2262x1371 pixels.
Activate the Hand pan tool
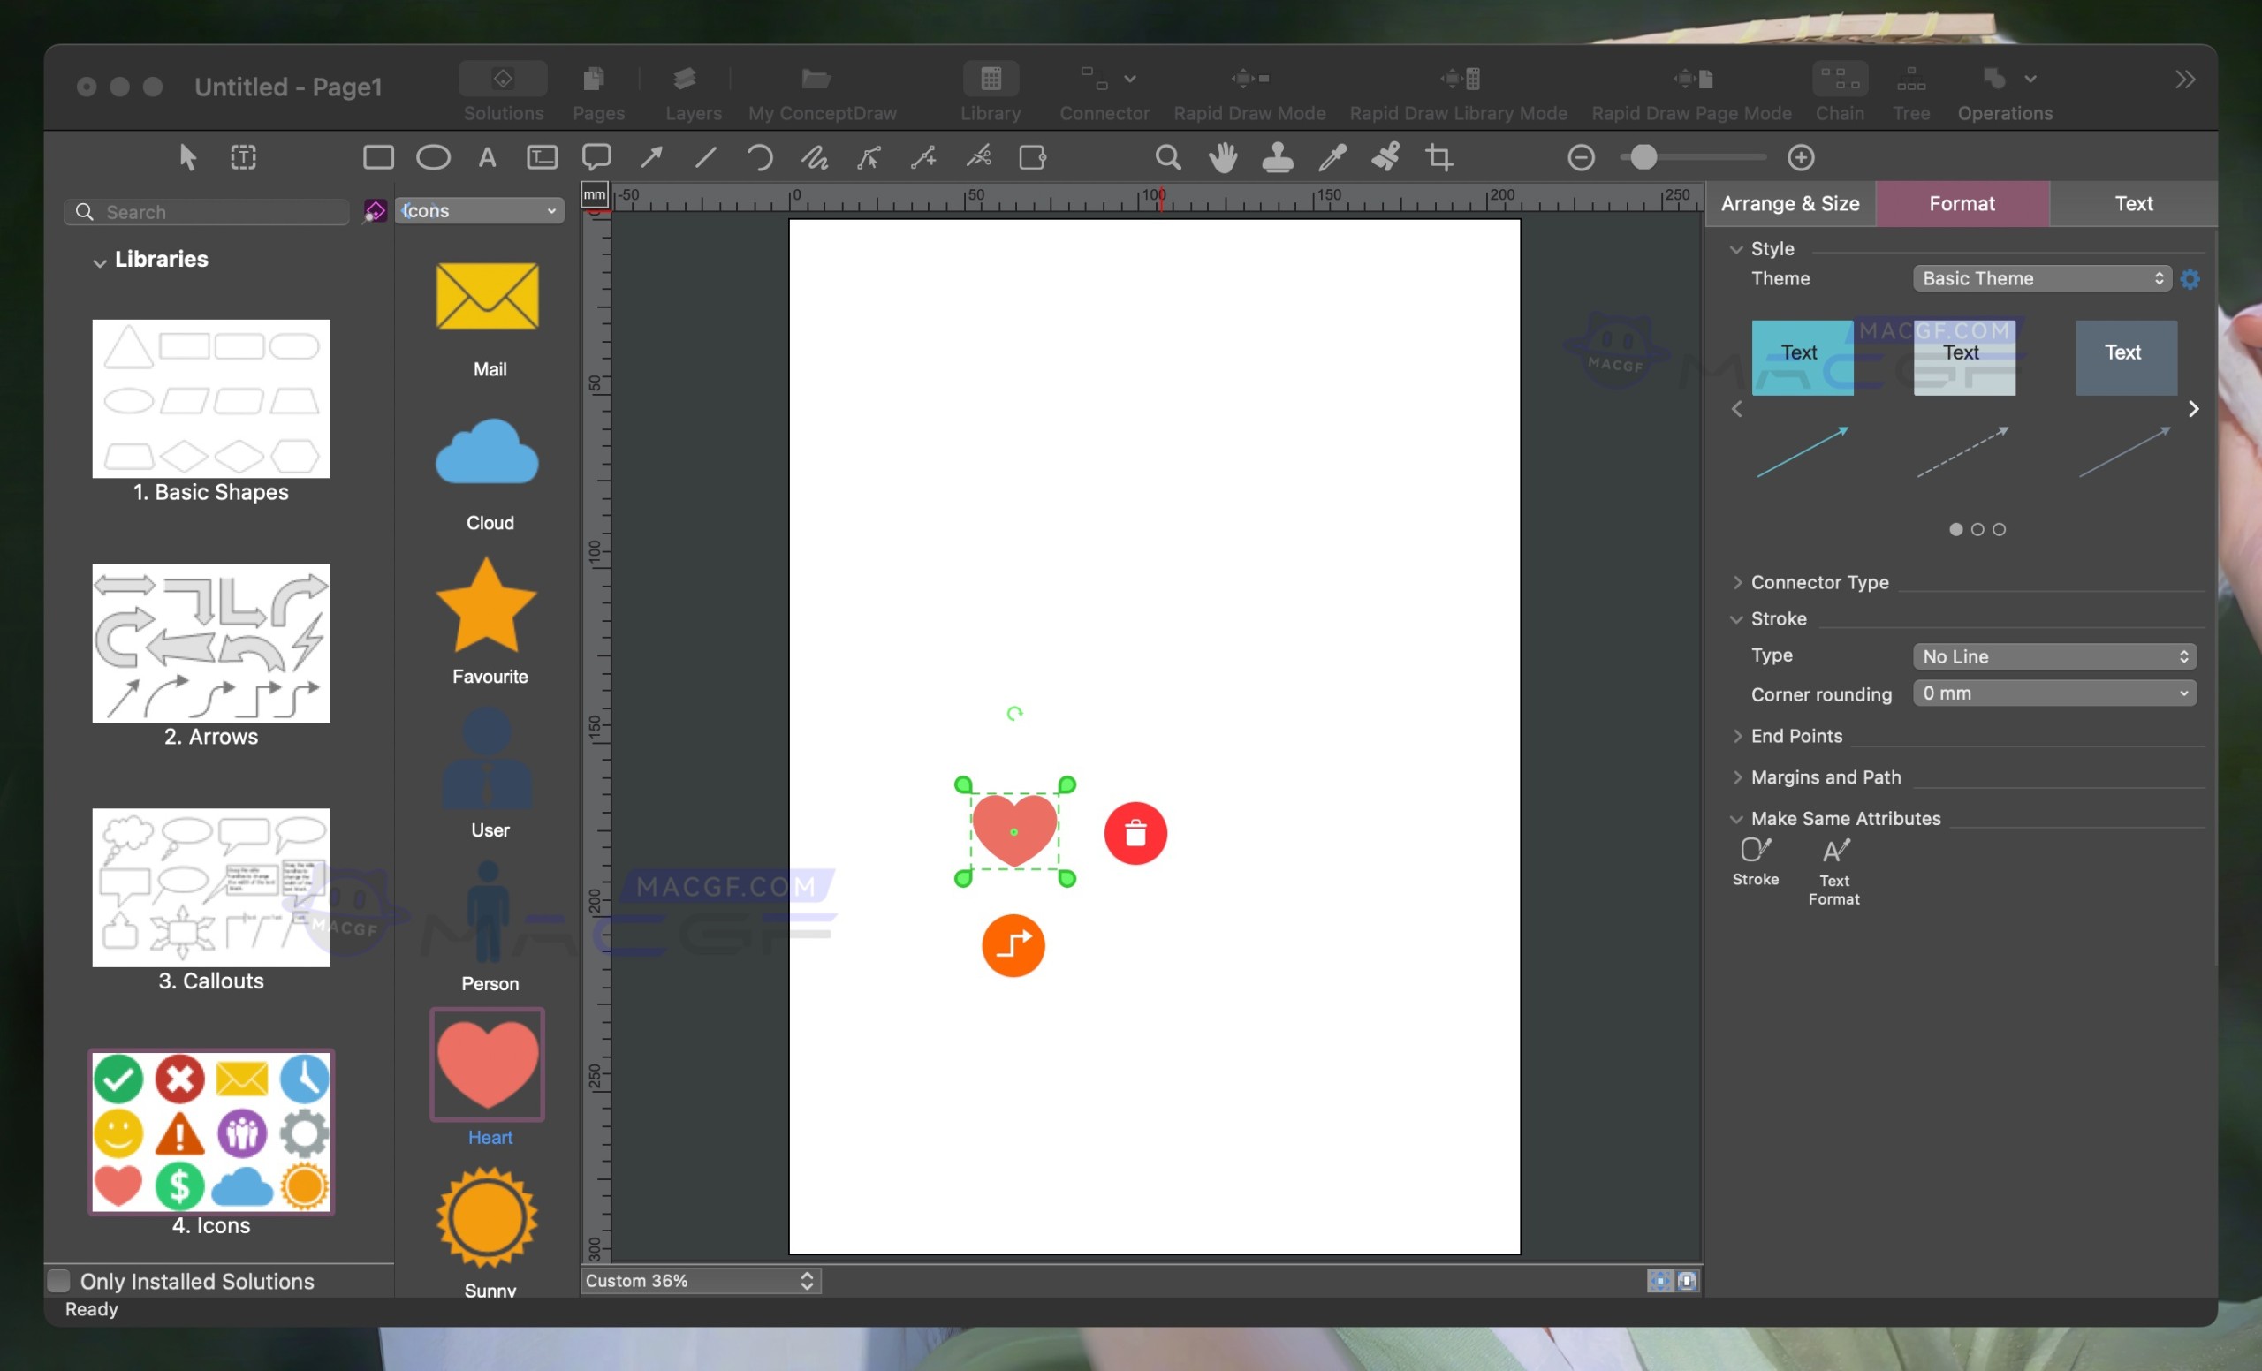pos(1223,157)
